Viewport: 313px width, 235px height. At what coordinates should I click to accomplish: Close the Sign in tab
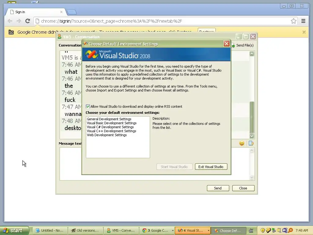[61, 12]
